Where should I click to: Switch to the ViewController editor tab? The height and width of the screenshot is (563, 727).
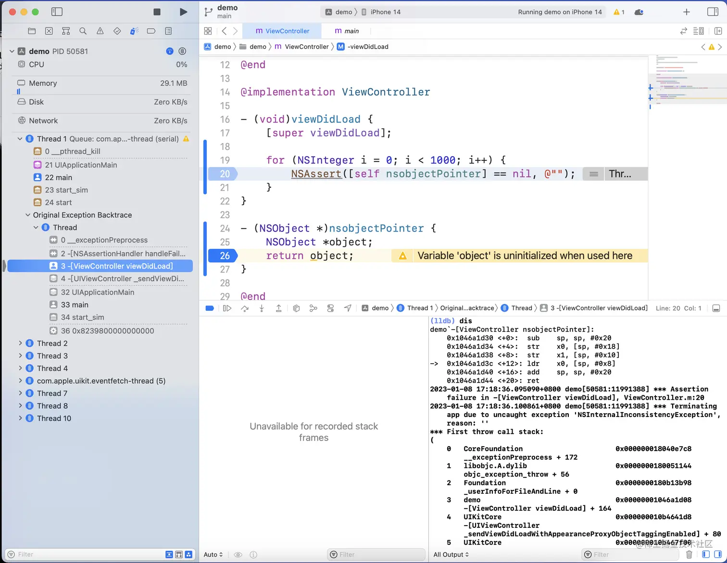[282, 31]
